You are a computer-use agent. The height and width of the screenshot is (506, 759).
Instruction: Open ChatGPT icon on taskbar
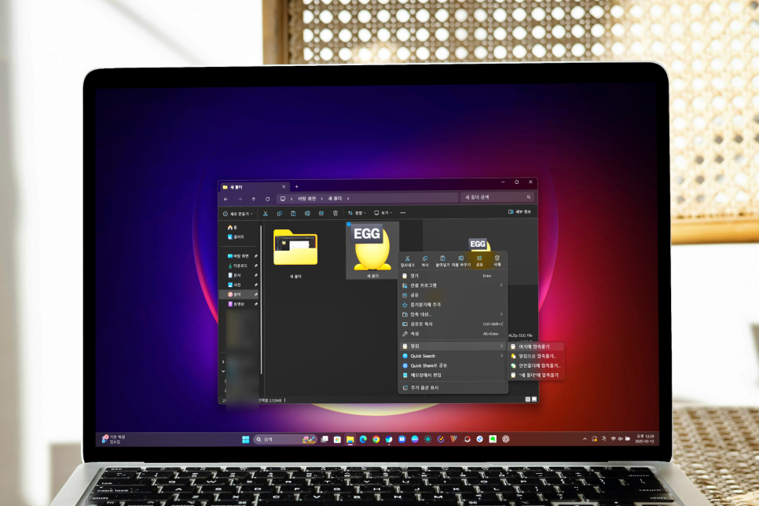tap(506, 439)
